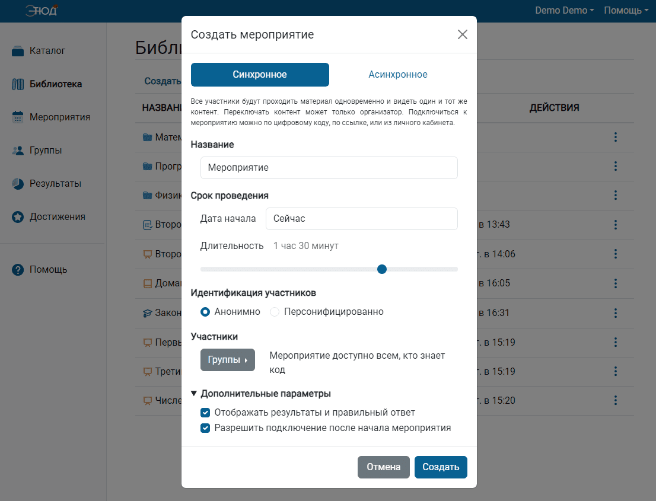Screen dimensions: 656x501
Task: Uncheck Отображать результаты и правильный ответ
Action: [x=205, y=413]
